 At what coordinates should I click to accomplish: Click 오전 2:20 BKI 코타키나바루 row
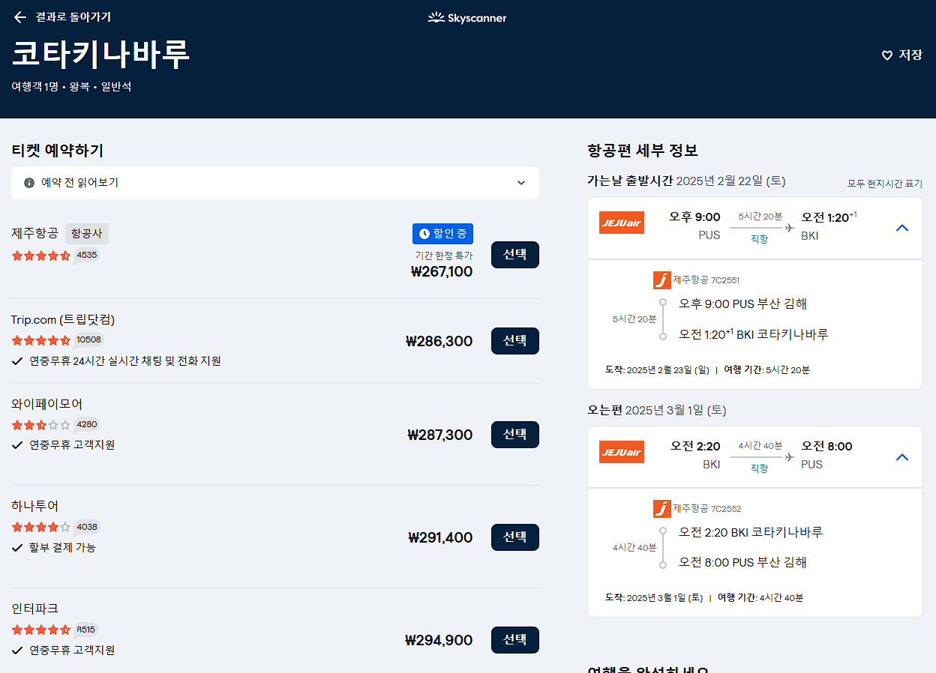(x=751, y=532)
